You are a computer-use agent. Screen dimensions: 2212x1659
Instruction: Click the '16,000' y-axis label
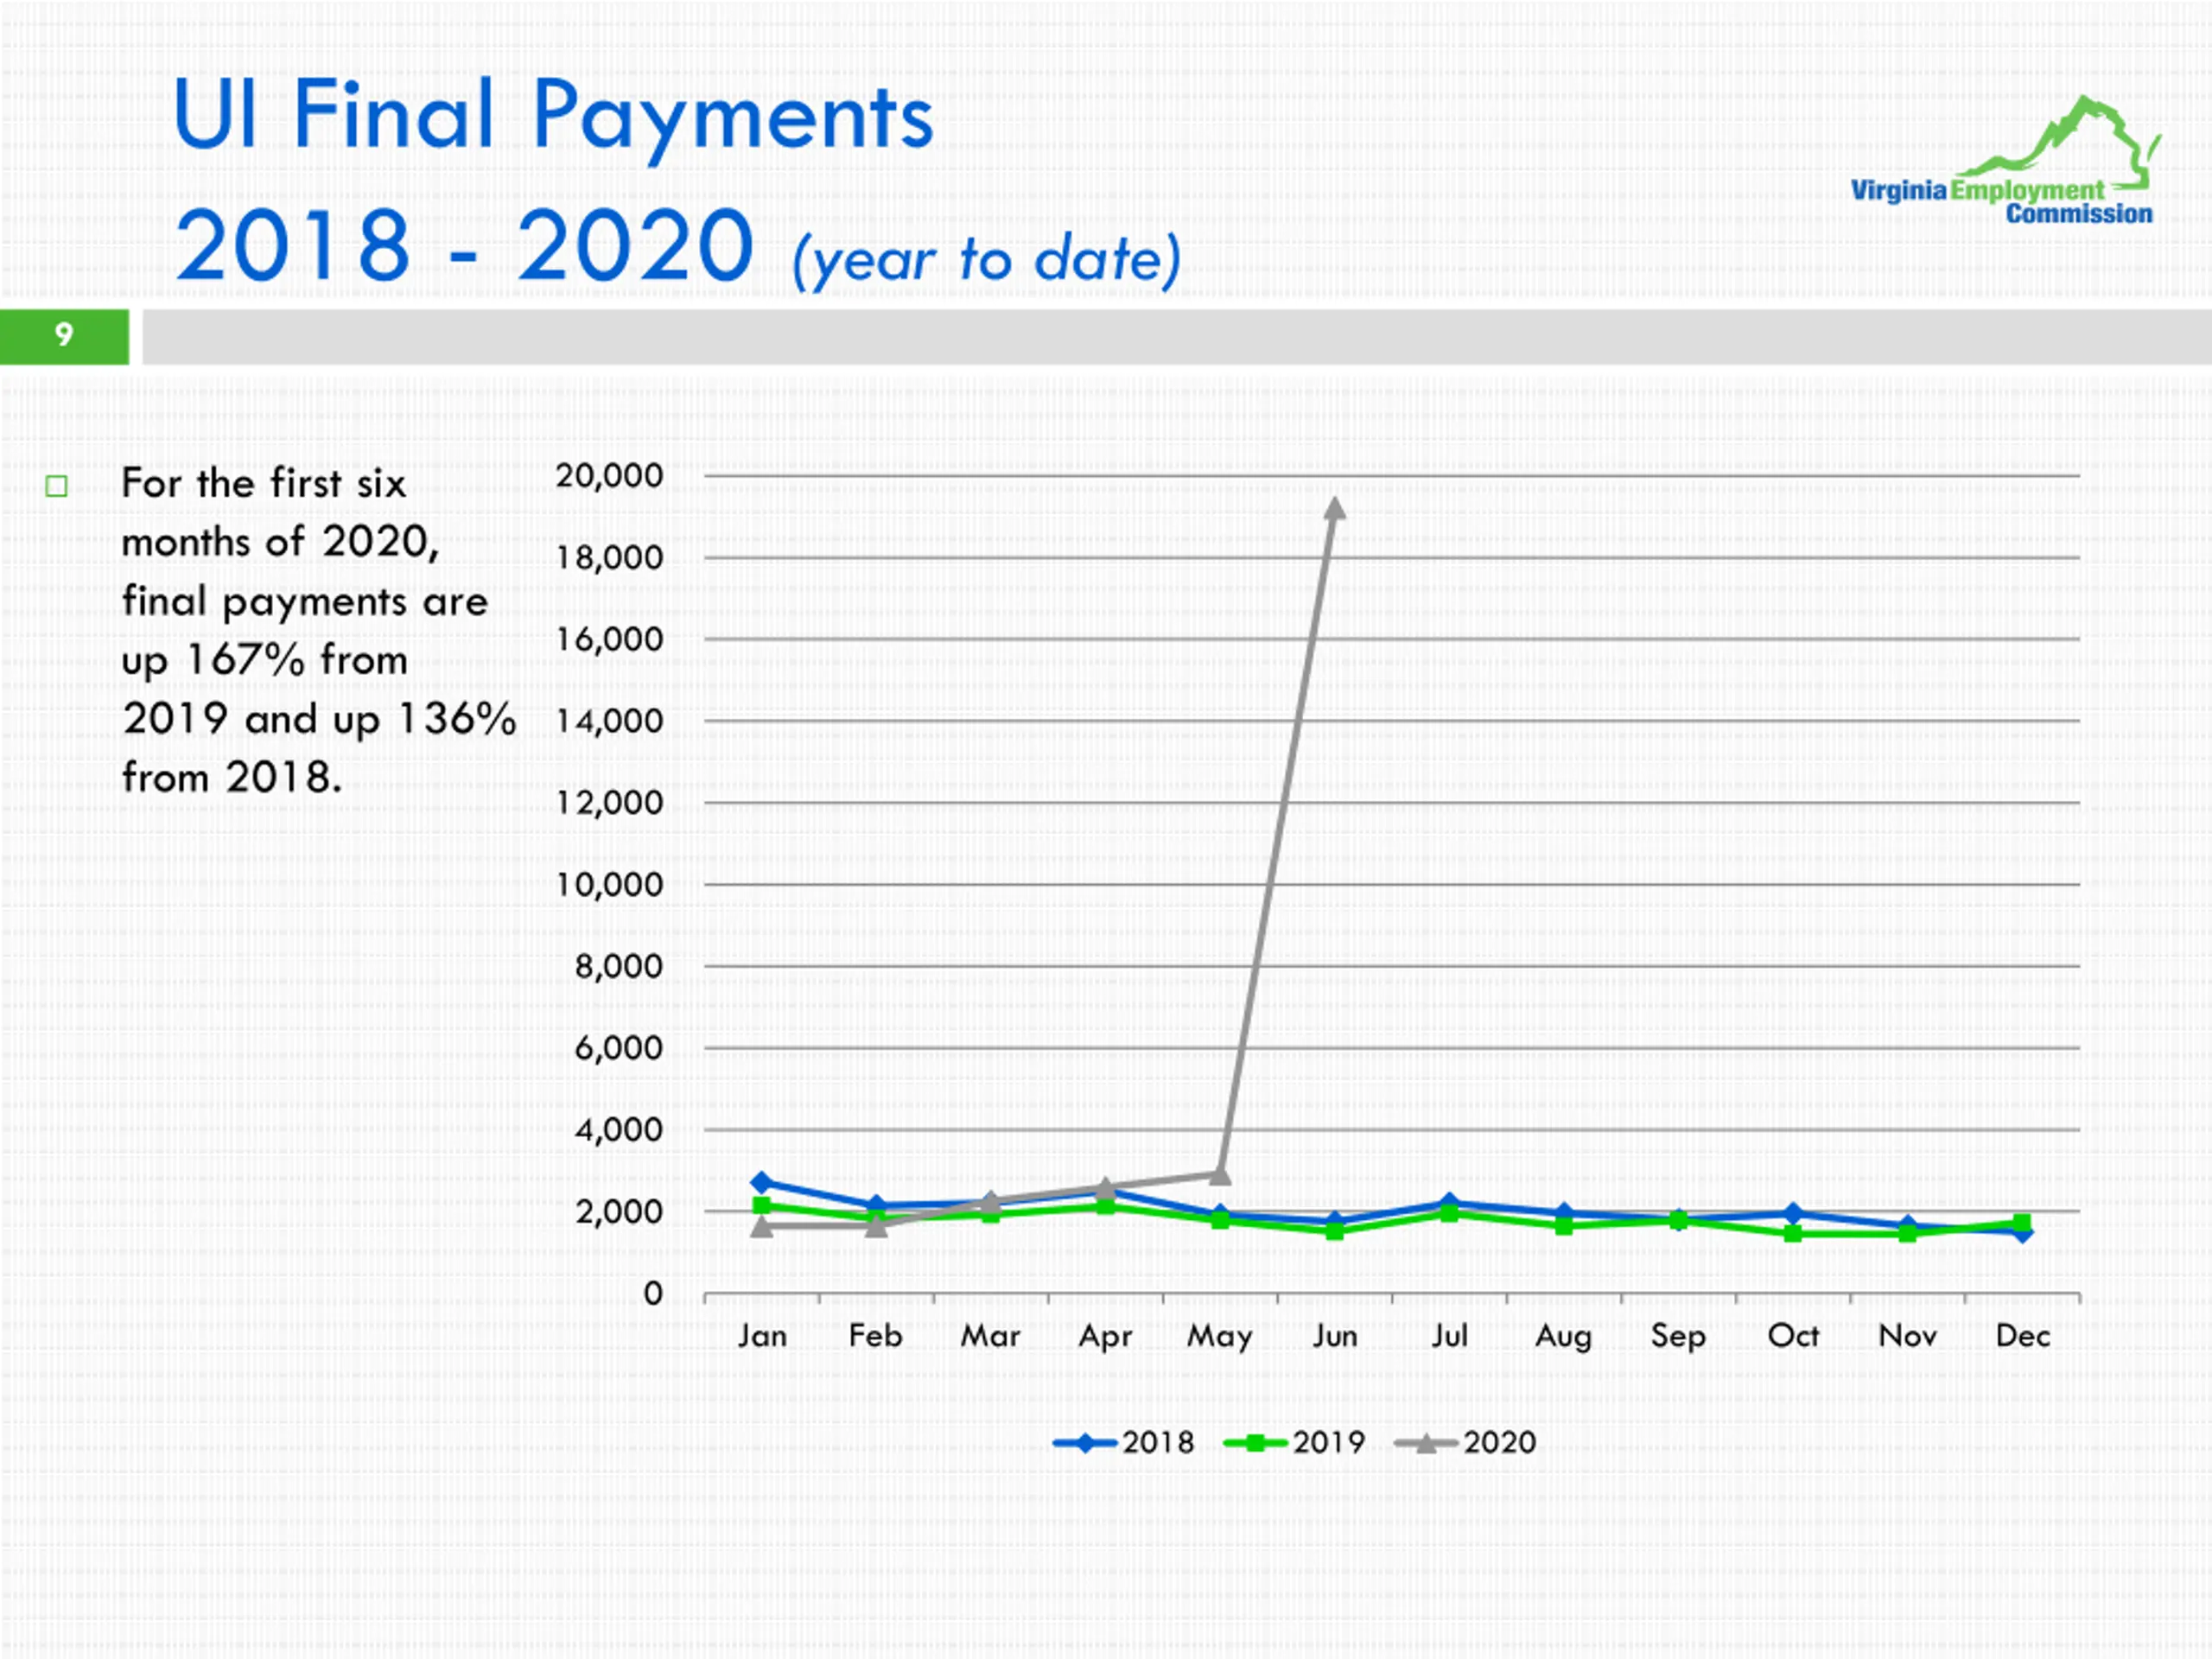click(609, 639)
